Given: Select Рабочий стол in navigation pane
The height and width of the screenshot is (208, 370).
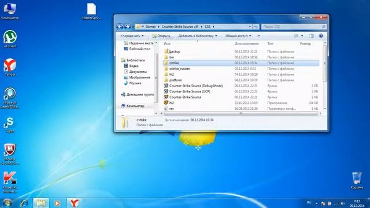Looking at the screenshot, I should pos(137,49).
